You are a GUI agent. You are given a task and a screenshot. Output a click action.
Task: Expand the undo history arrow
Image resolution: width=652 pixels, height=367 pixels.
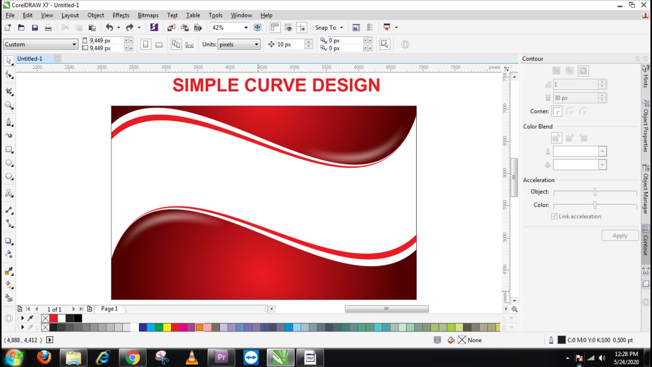pos(118,28)
